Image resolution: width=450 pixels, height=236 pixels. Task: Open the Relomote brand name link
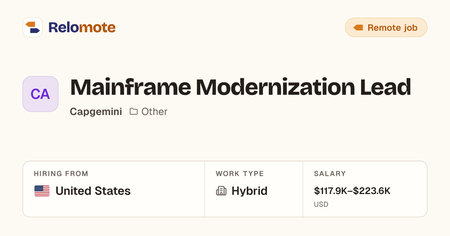82,27
